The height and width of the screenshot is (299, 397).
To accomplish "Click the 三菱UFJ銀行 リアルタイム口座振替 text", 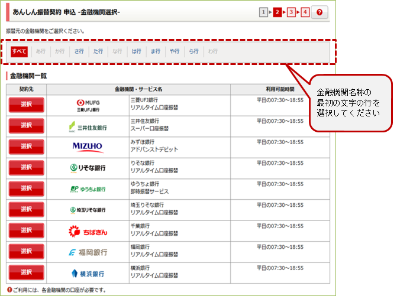I will coord(154,104).
